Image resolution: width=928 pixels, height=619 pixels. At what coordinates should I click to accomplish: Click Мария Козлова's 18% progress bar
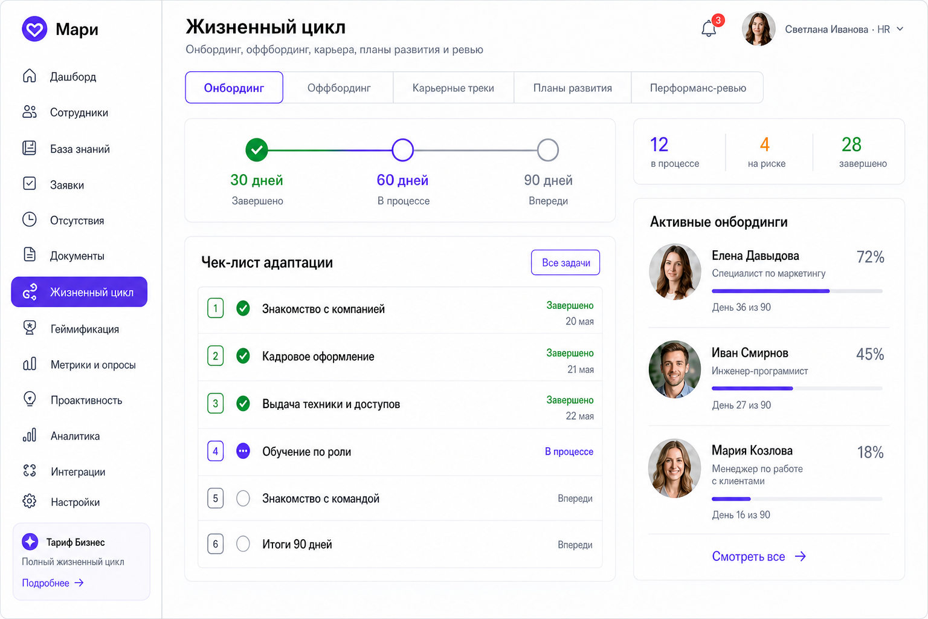[x=797, y=499]
